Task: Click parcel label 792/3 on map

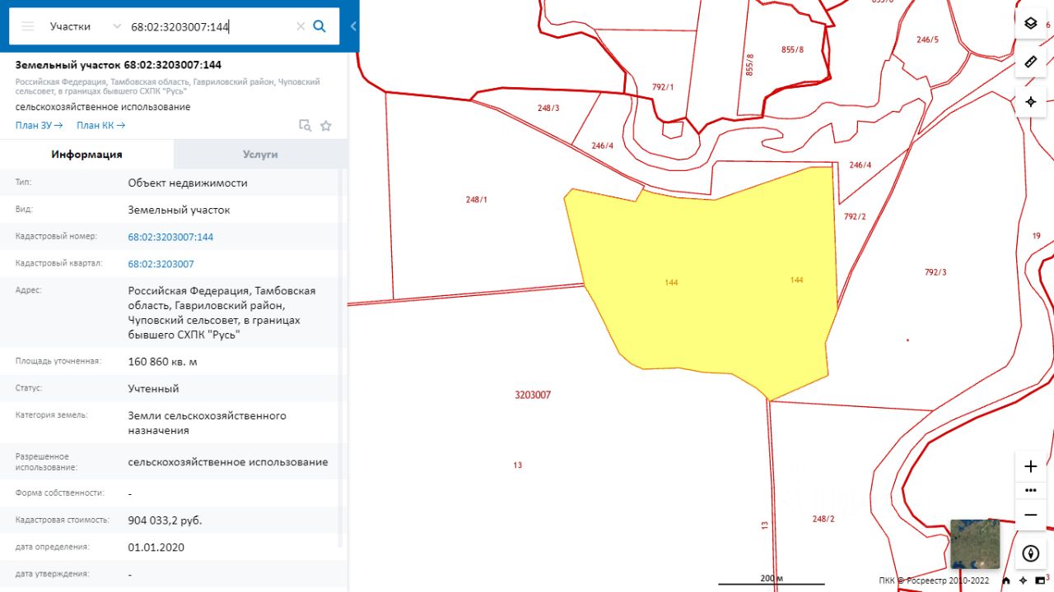Action: pyautogui.click(x=935, y=272)
